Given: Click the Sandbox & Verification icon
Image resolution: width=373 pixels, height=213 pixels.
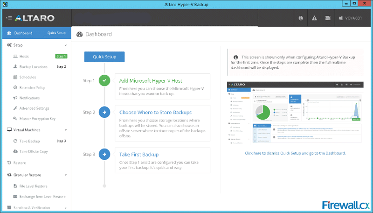Looking at the screenshot, I should [9, 207].
